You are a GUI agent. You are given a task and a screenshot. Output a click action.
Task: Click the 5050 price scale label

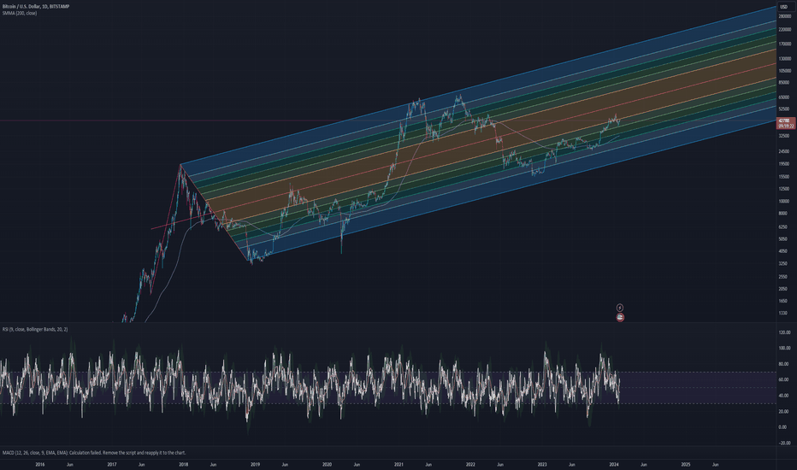782,238
